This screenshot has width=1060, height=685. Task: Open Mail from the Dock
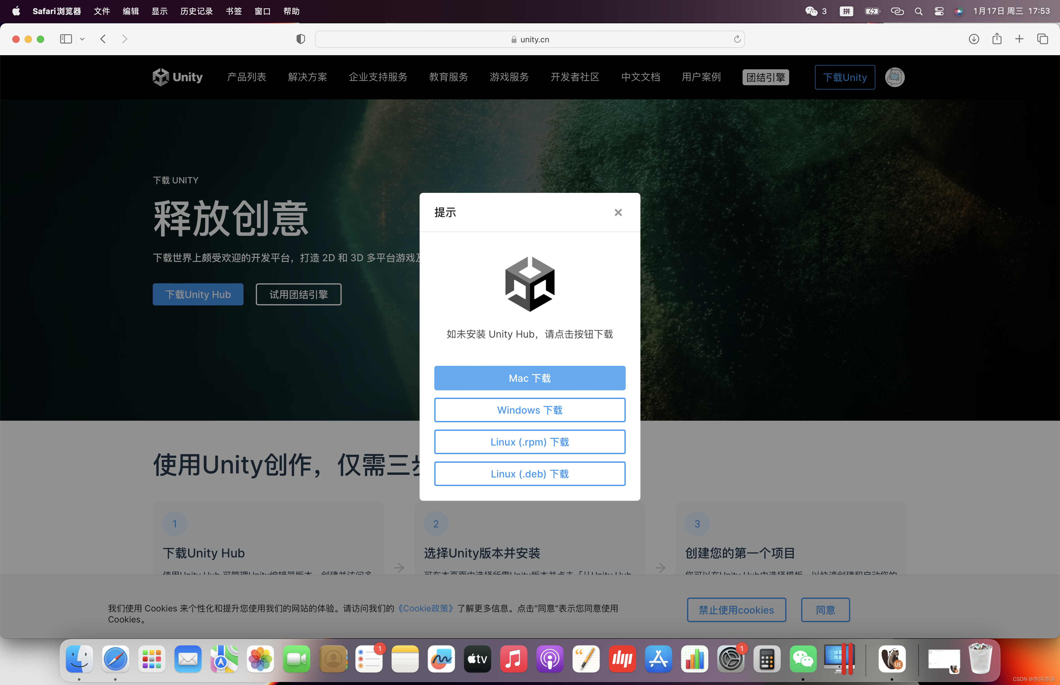tap(188, 659)
